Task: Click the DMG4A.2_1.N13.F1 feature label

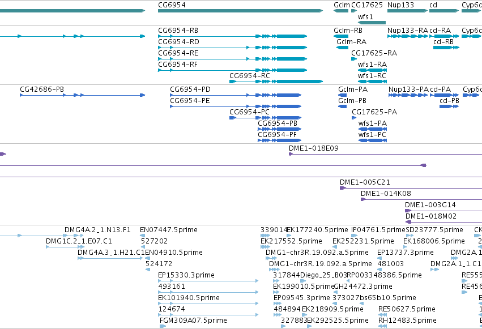Action: [x=97, y=230]
